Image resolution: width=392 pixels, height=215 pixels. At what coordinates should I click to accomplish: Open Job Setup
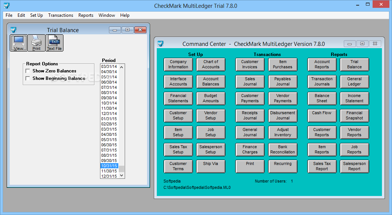(x=211, y=133)
